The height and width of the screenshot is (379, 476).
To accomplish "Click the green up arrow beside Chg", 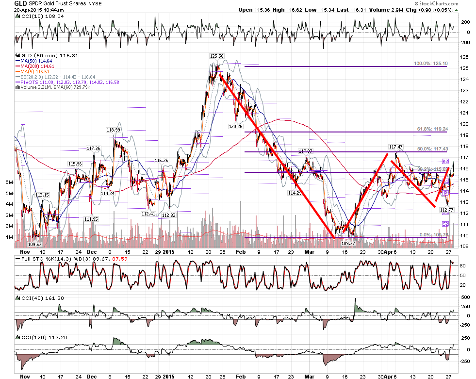I will click(x=456, y=10).
